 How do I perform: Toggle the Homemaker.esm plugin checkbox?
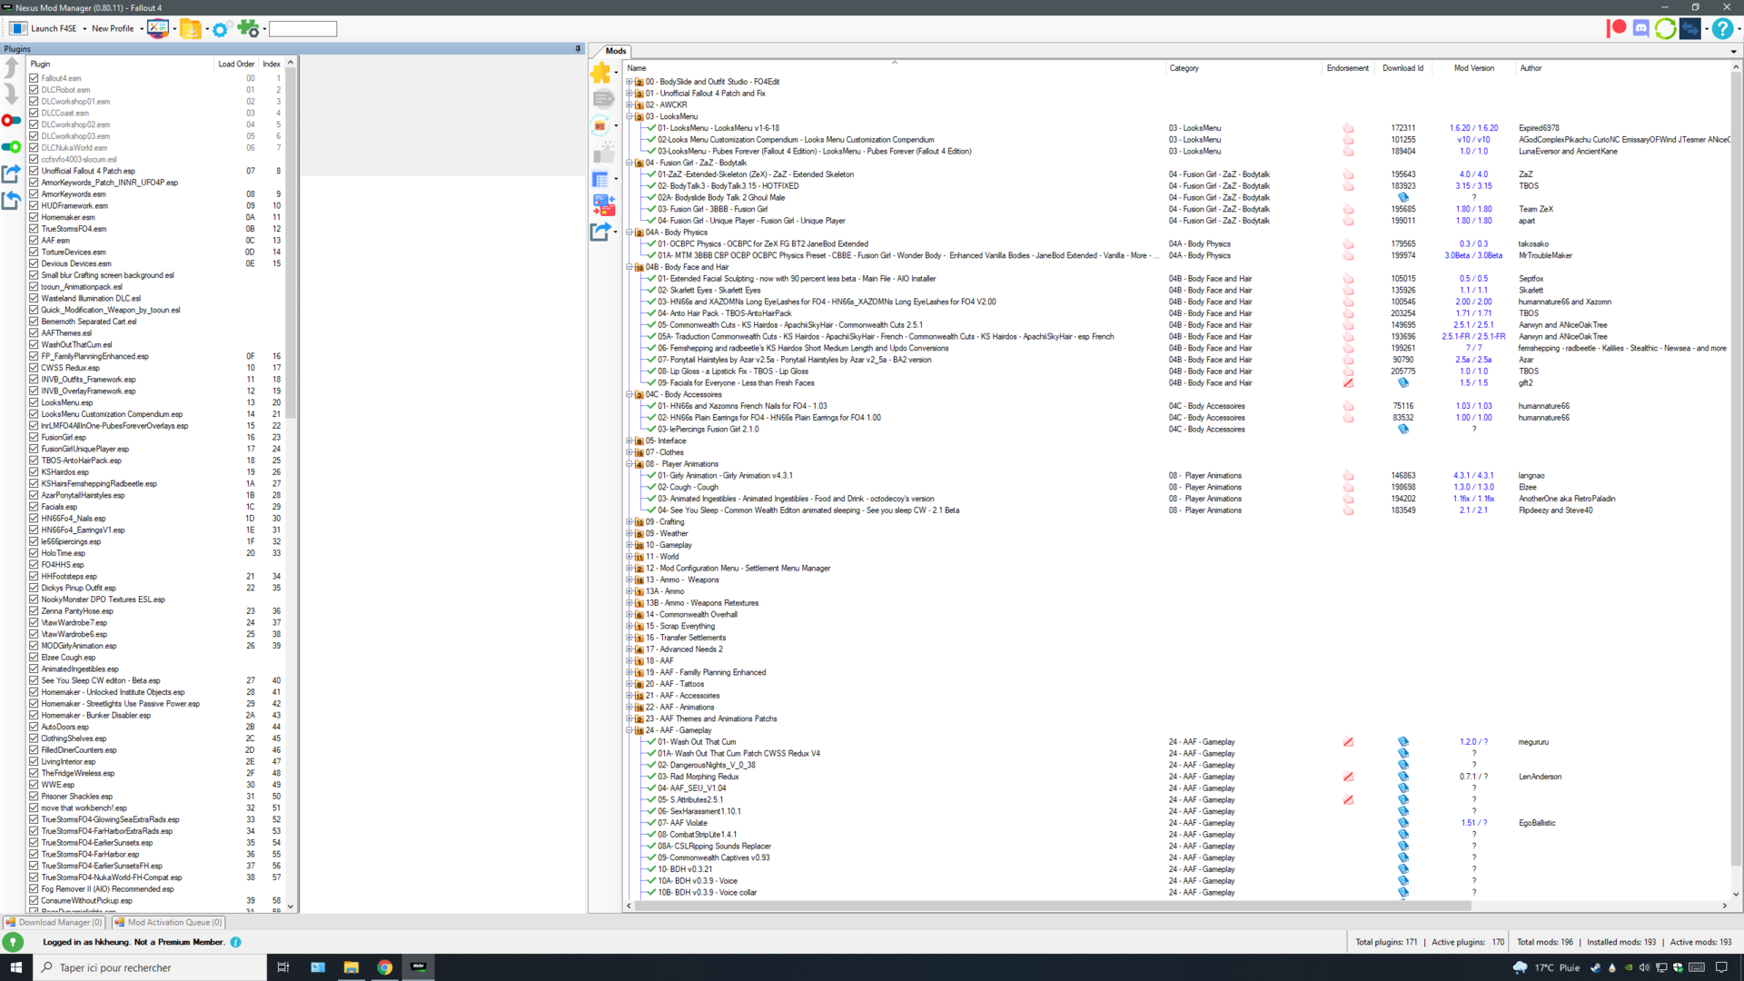[x=34, y=217]
